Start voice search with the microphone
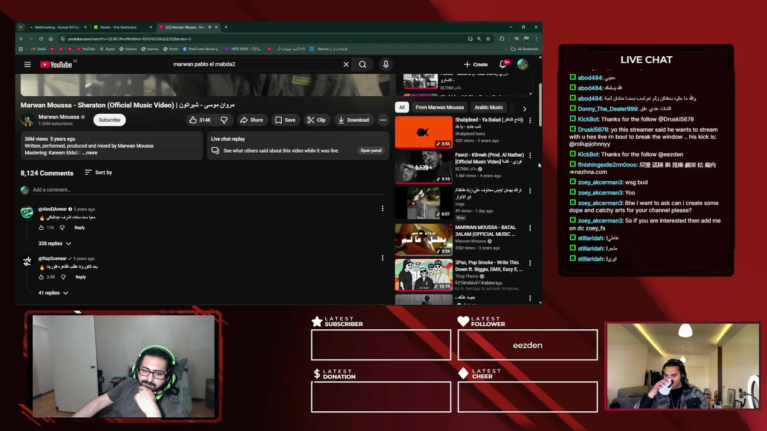Screen dimensions: 767x431 (x=386, y=64)
